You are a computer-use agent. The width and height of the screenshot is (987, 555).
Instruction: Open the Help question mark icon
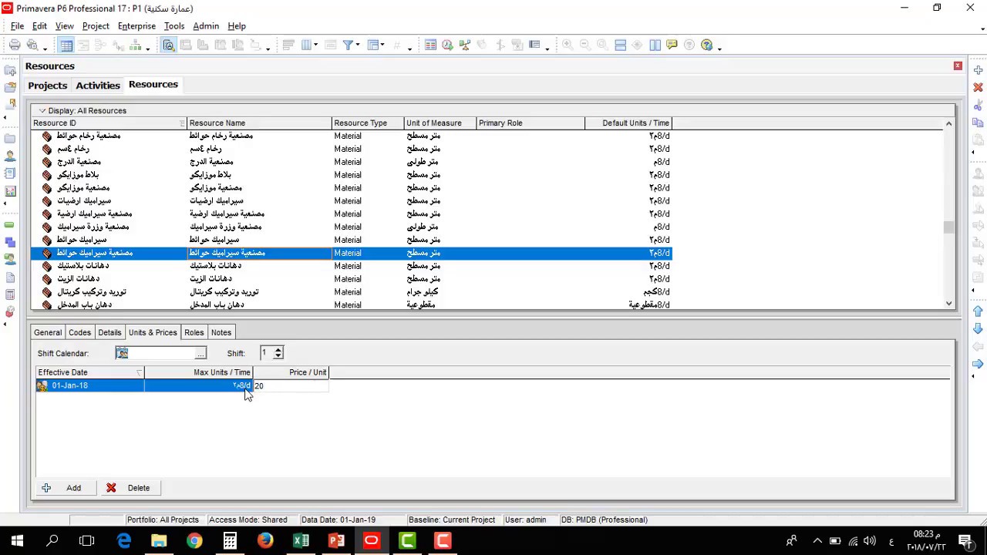[x=706, y=45]
